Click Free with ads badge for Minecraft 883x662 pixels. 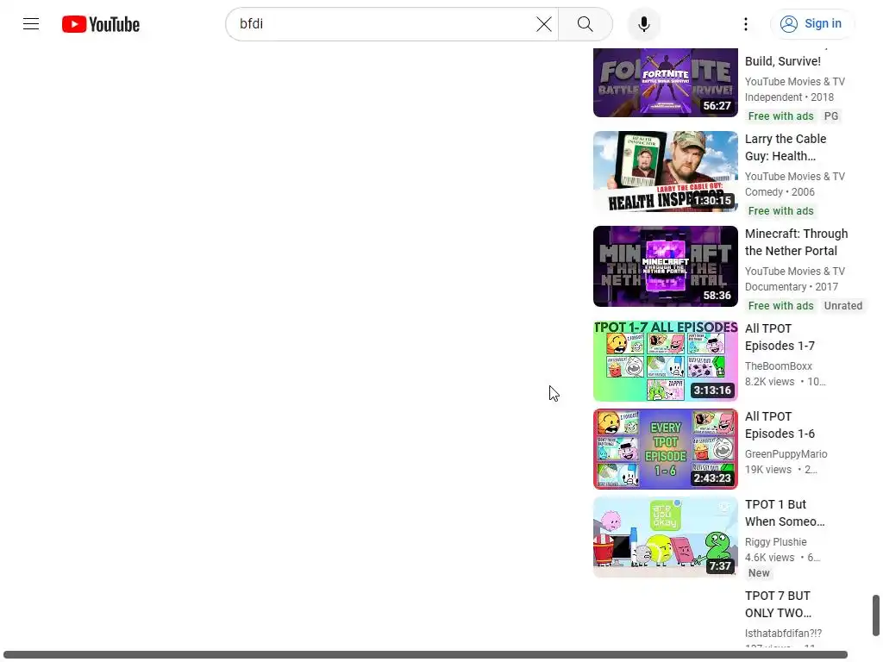coord(780,306)
